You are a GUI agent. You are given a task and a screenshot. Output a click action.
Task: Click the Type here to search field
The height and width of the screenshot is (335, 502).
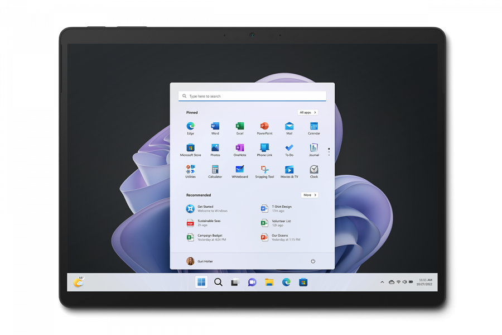252,96
